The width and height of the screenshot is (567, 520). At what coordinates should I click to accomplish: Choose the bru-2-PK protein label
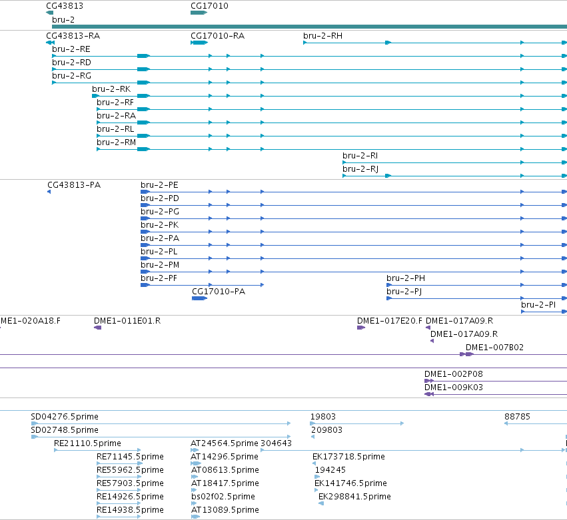pos(160,225)
